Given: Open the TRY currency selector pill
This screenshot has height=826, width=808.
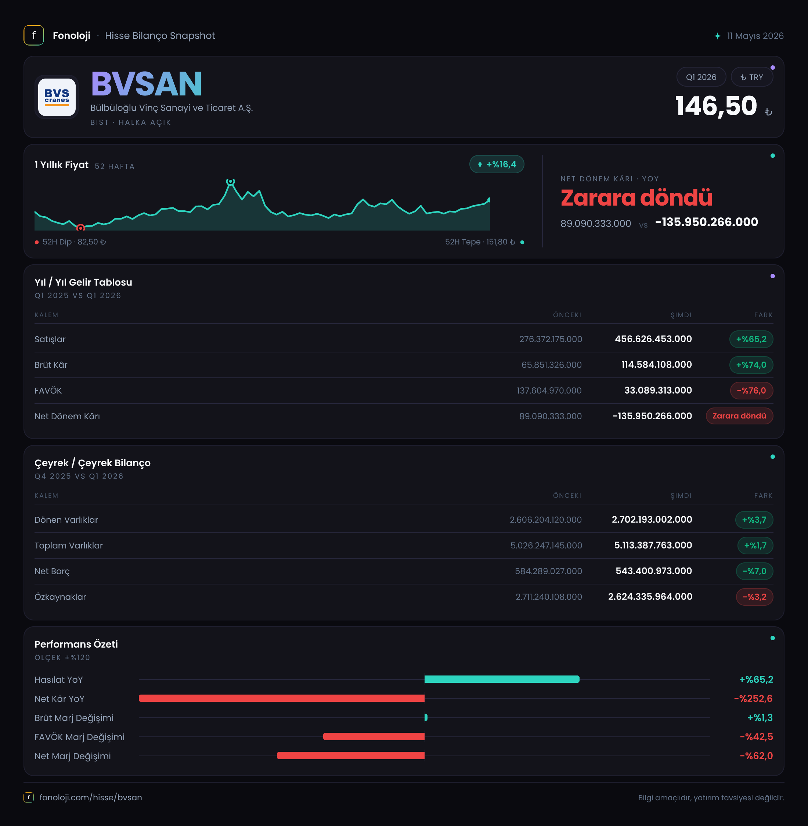Looking at the screenshot, I should [751, 77].
